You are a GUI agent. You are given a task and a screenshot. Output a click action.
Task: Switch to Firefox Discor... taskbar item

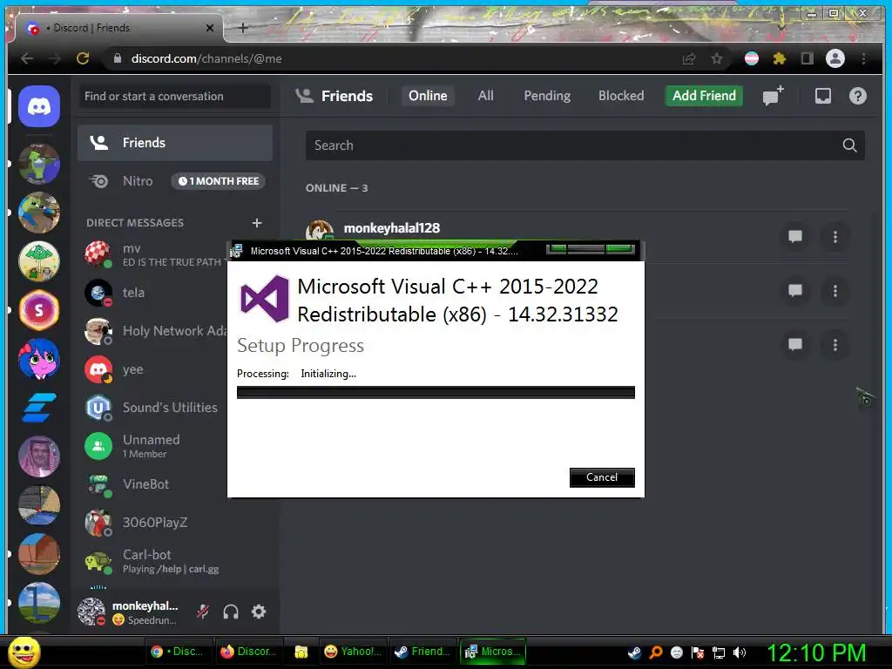248,652
